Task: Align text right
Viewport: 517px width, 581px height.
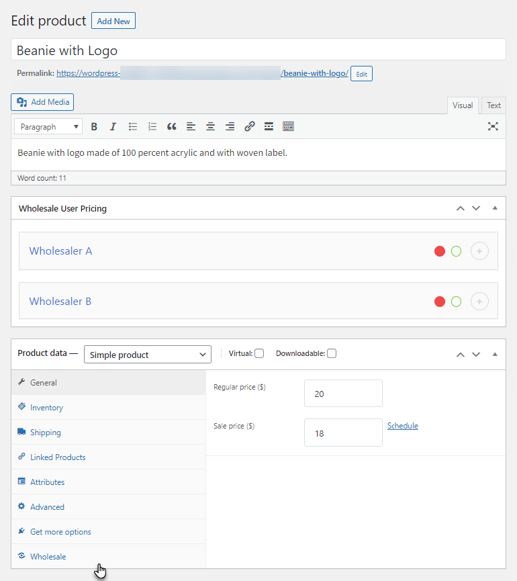Action: pyautogui.click(x=230, y=127)
